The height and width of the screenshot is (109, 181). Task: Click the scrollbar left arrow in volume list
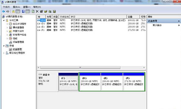(x=38, y=68)
